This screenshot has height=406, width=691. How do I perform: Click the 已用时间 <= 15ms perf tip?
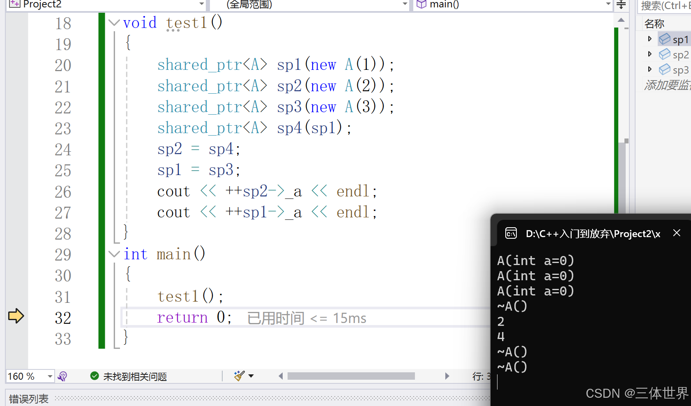(306, 318)
